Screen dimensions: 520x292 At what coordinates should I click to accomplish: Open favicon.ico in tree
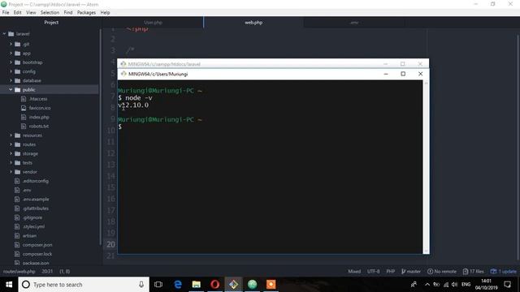(x=40, y=108)
